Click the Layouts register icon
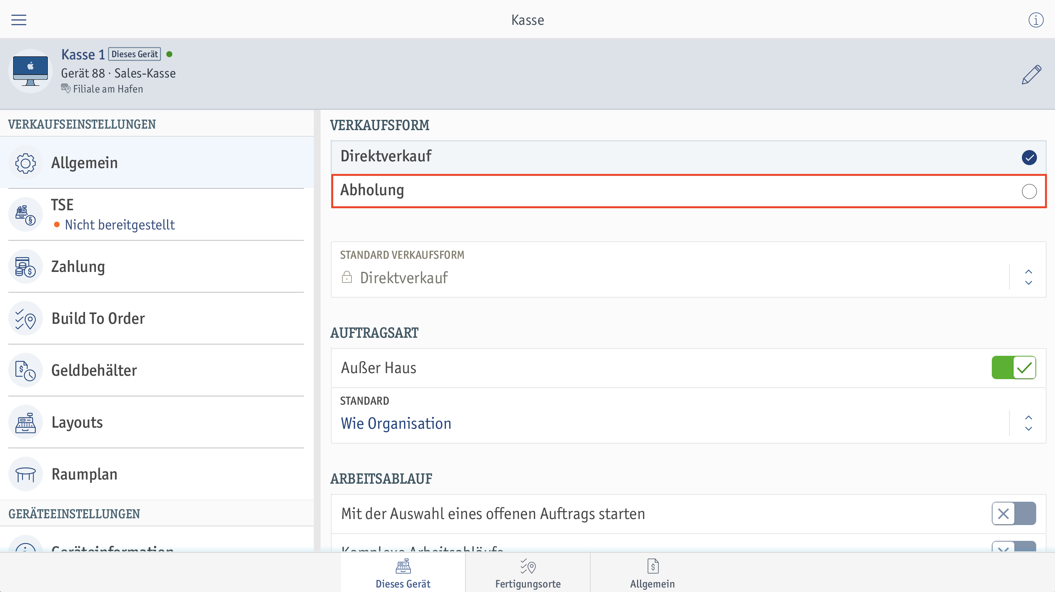Image resolution: width=1055 pixels, height=592 pixels. 25,422
